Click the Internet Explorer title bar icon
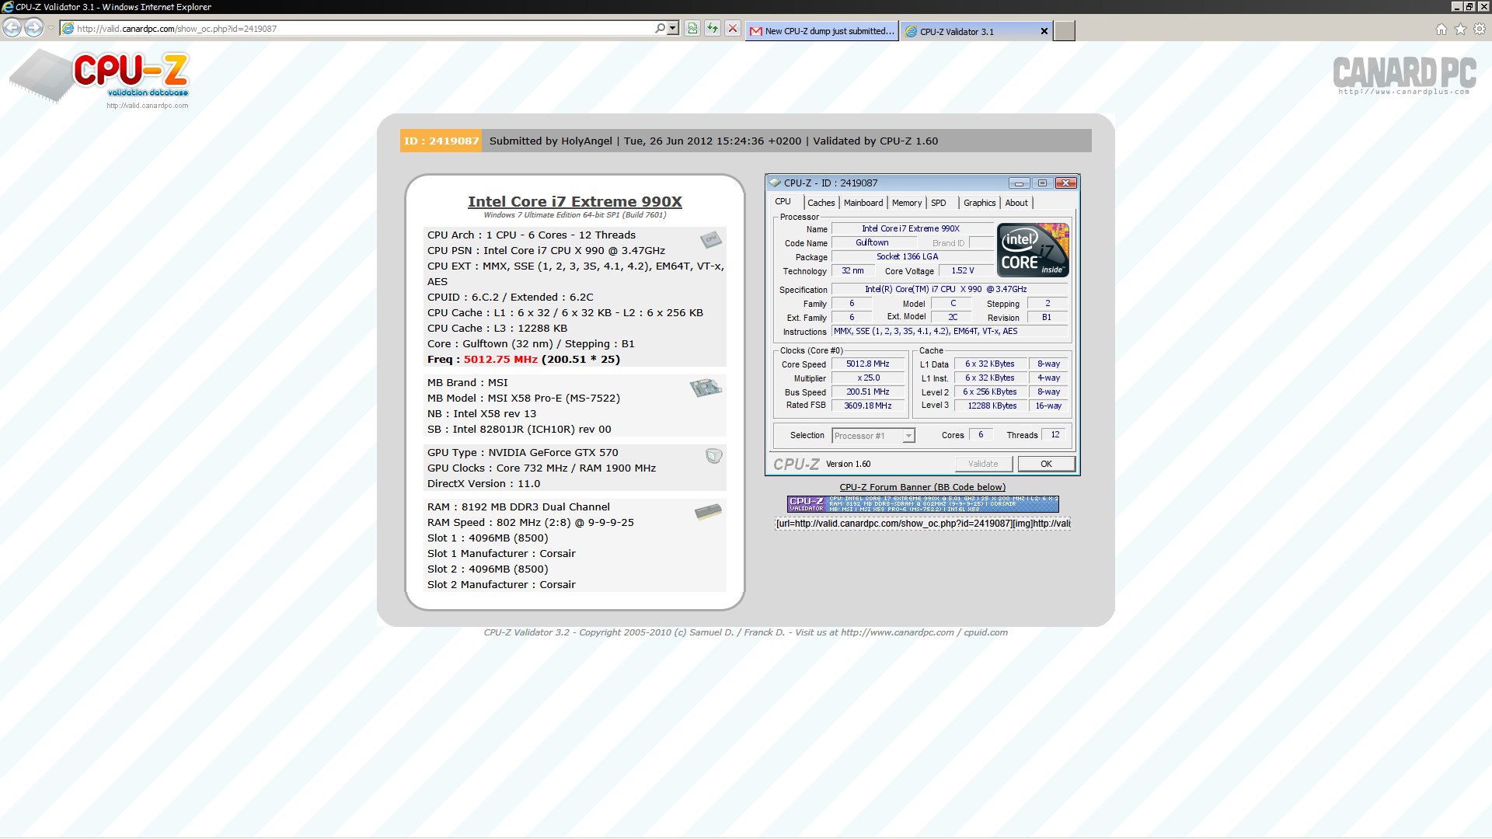The height and width of the screenshot is (839, 1492). (8, 7)
